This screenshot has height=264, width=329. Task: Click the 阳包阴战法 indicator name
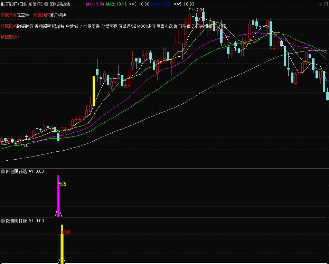click(60, 4)
